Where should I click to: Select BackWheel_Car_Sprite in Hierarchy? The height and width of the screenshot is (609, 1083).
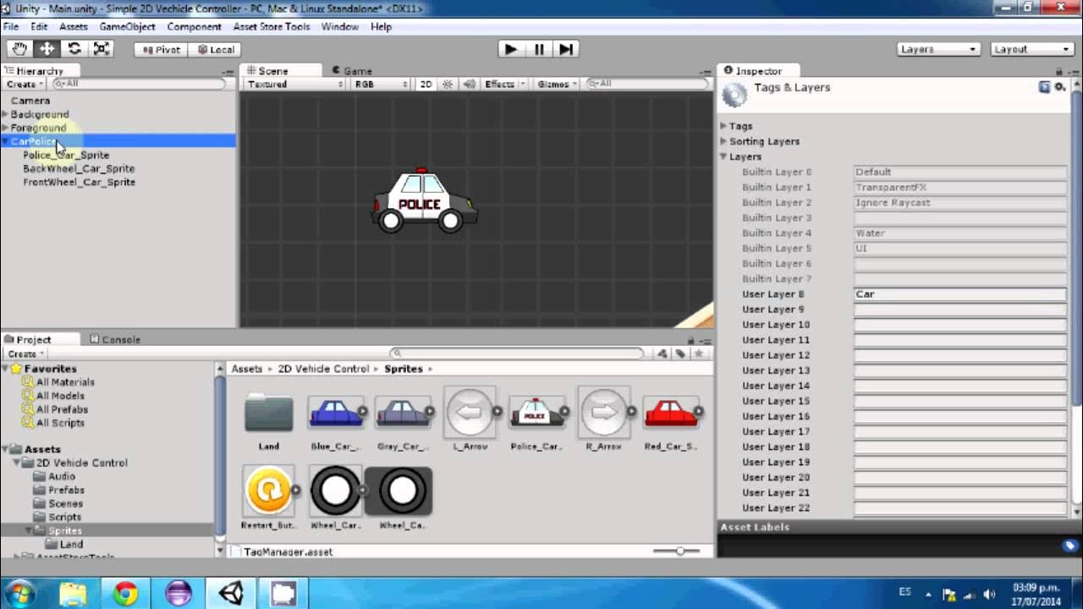[x=79, y=168]
